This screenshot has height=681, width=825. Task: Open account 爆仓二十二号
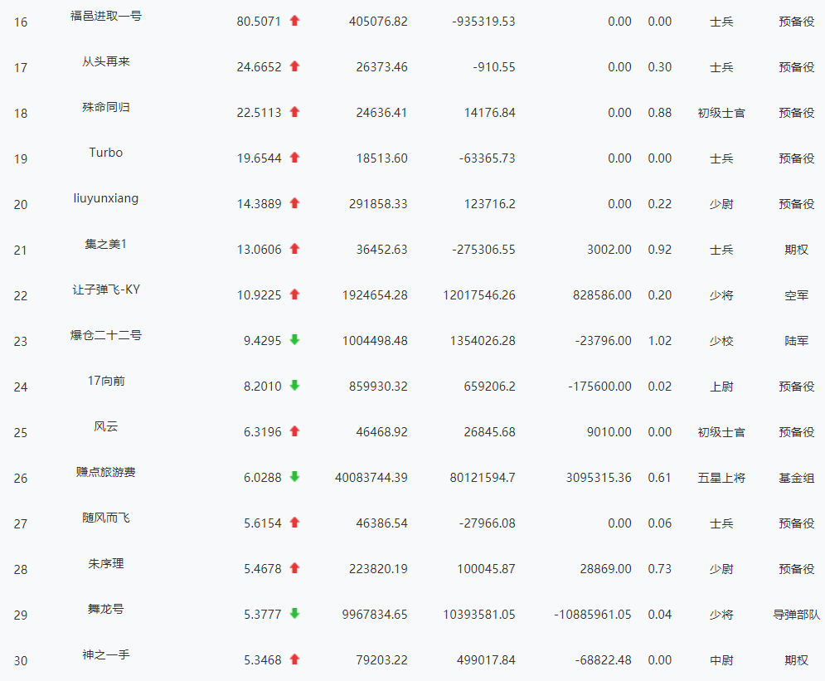(x=106, y=335)
